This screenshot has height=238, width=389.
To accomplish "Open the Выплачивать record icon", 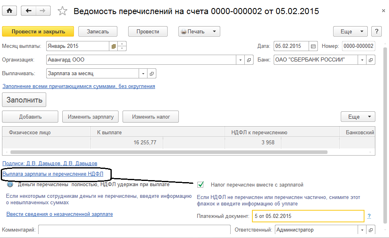I will point(152,74).
